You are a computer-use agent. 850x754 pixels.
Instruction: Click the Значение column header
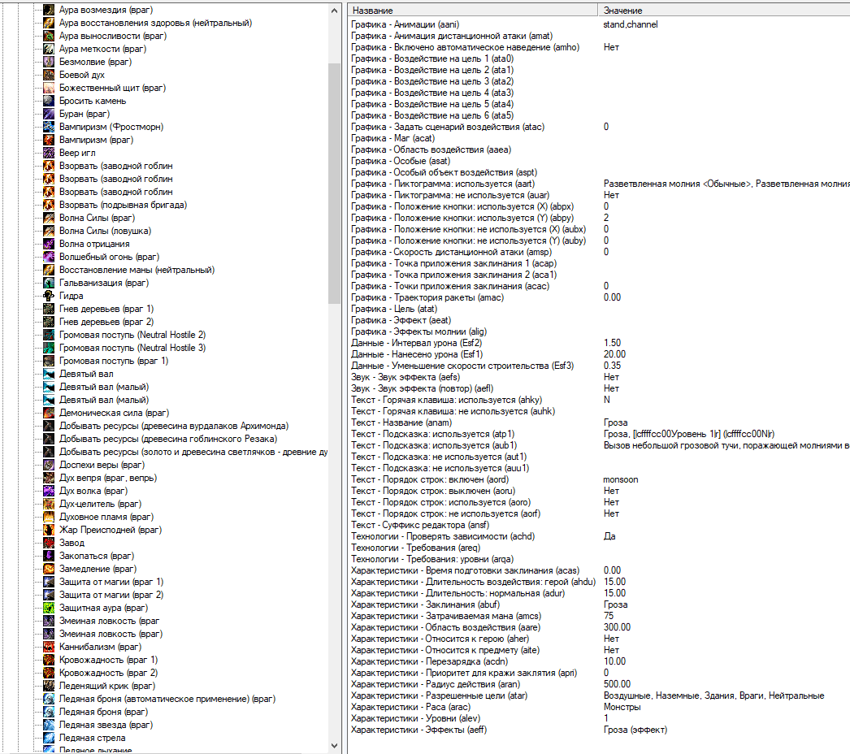(724, 11)
